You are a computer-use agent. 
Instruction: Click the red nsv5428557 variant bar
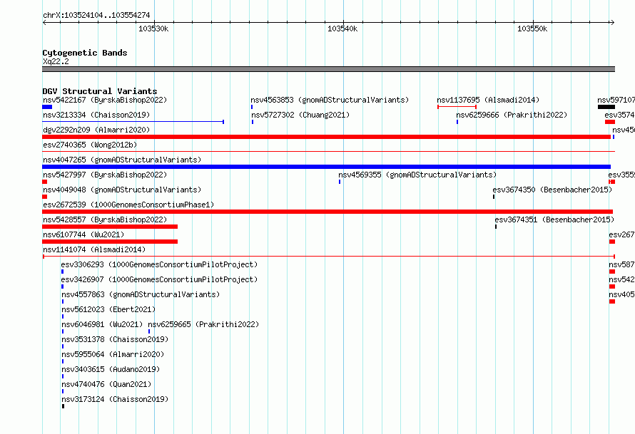(x=110, y=227)
